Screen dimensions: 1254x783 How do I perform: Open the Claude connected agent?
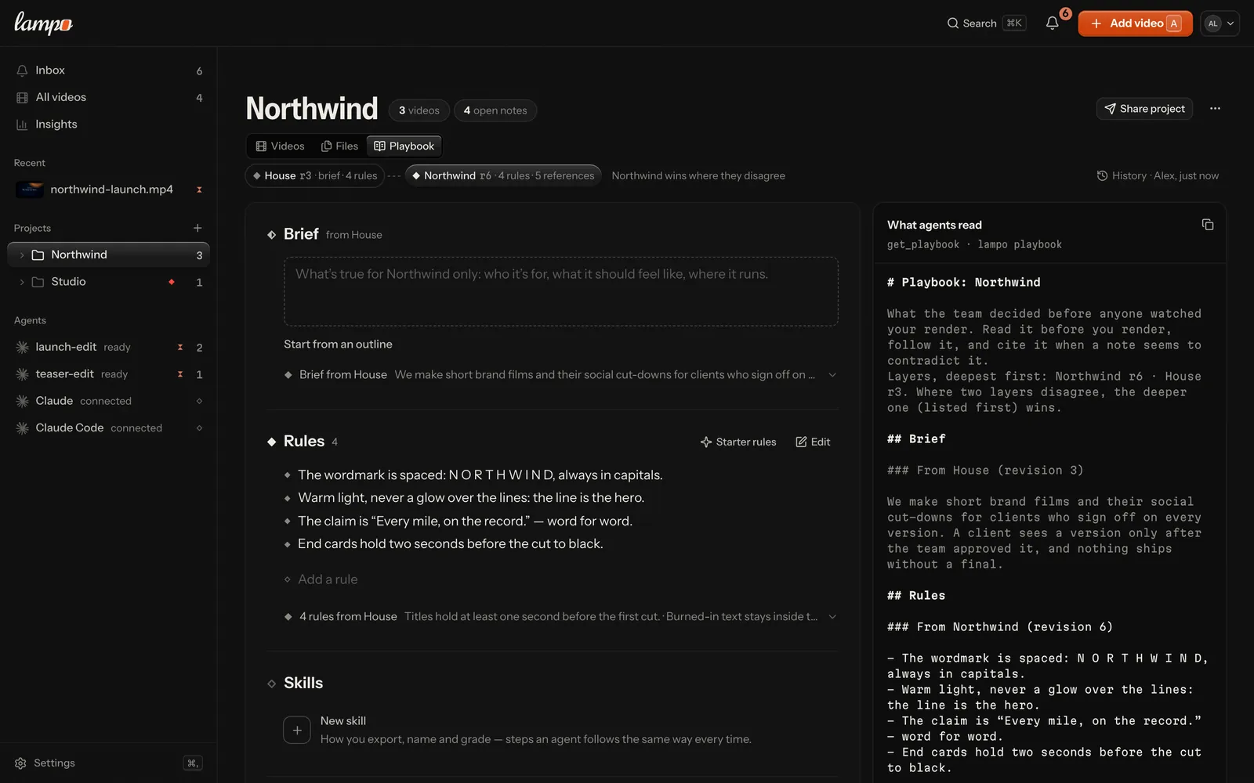[x=109, y=401]
